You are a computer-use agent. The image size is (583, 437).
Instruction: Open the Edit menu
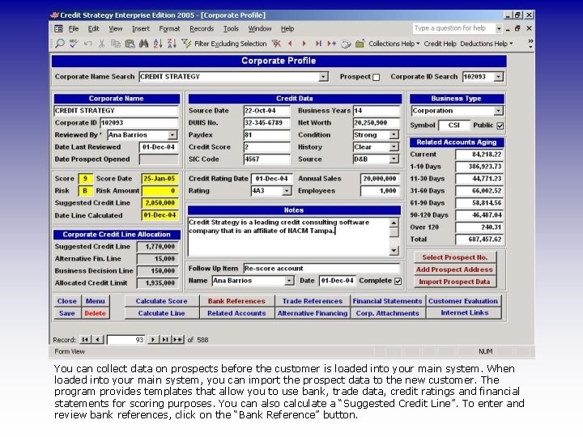click(x=93, y=28)
